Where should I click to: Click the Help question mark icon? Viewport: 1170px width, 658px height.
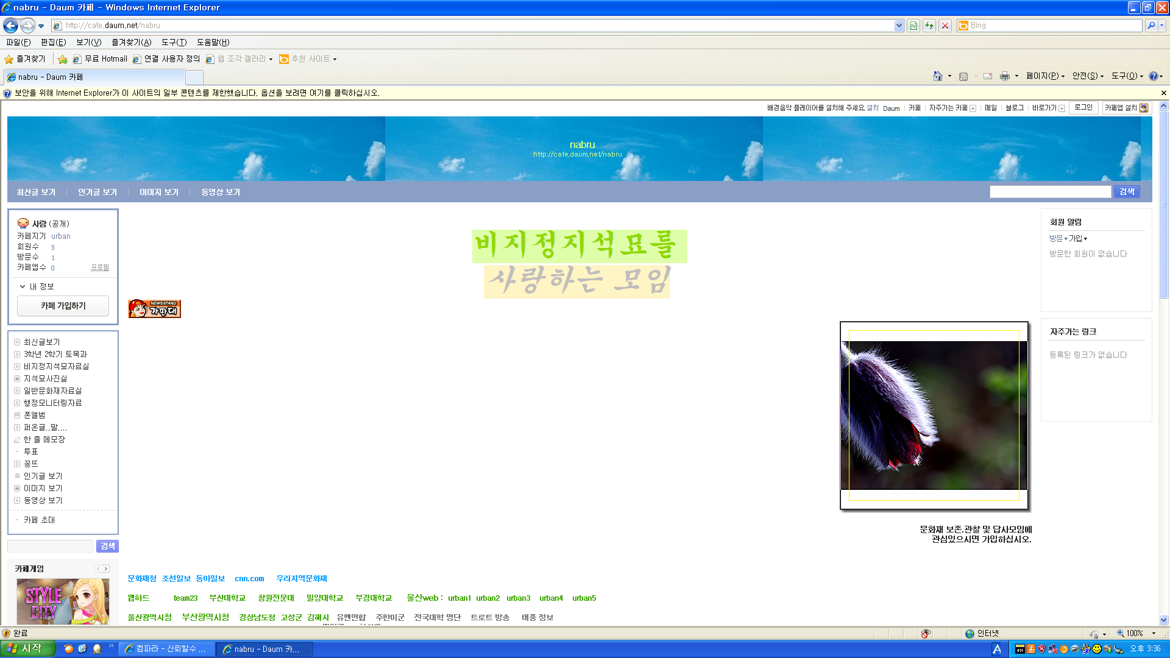coord(1153,76)
